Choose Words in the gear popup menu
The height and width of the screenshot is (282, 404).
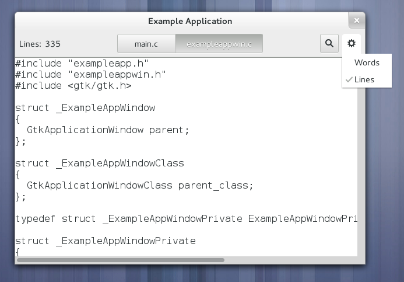(x=367, y=62)
